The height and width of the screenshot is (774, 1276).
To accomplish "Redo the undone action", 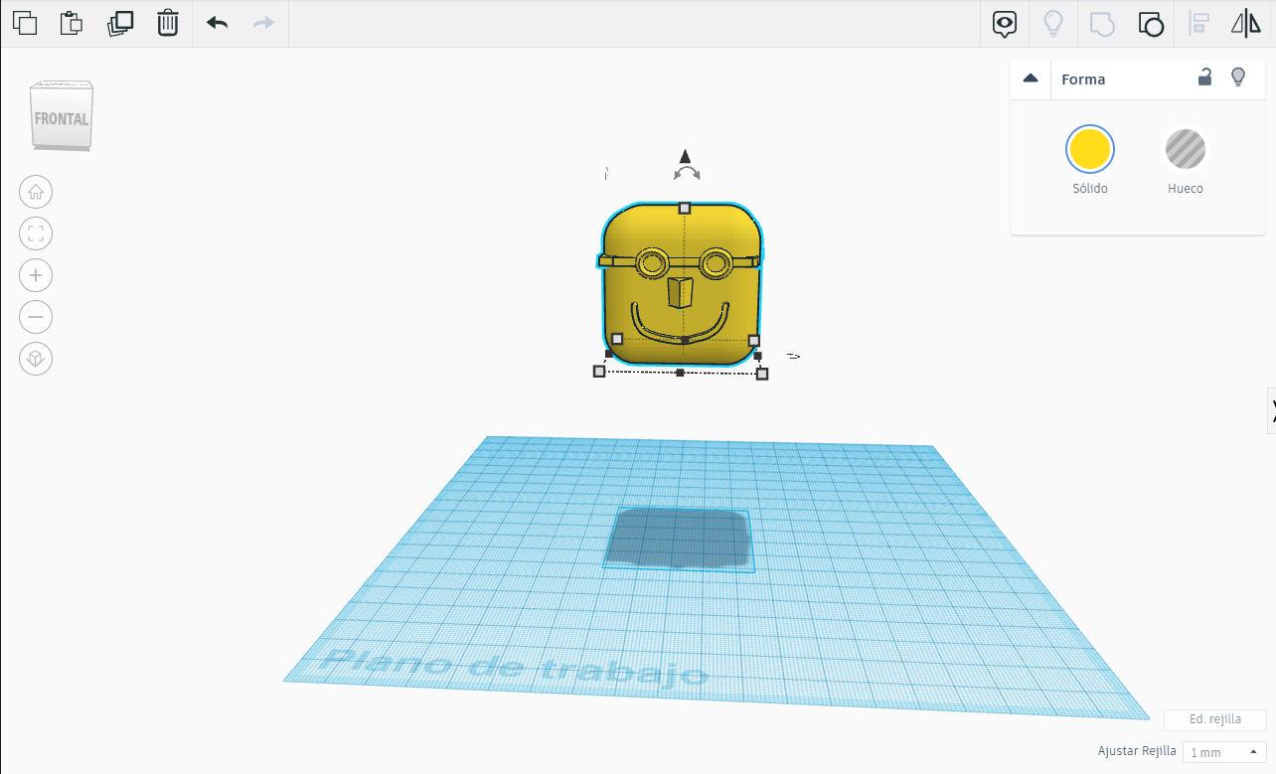I will click(x=263, y=23).
